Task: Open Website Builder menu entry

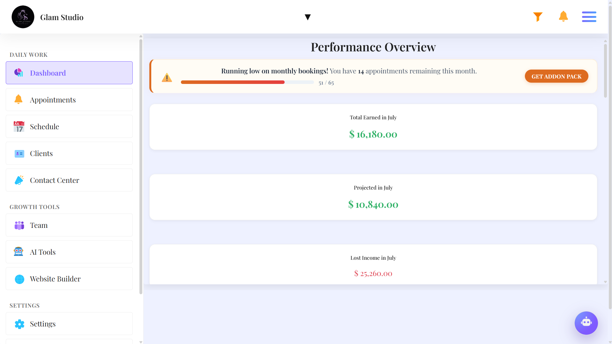Action: coord(69,279)
